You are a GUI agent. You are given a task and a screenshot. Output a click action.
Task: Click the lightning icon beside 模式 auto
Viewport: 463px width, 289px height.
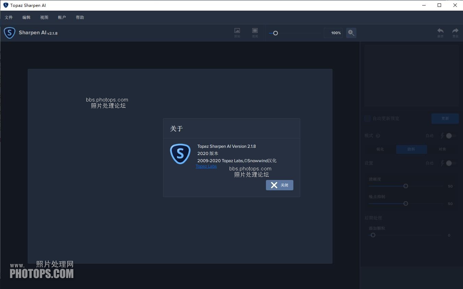click(442, 136)
